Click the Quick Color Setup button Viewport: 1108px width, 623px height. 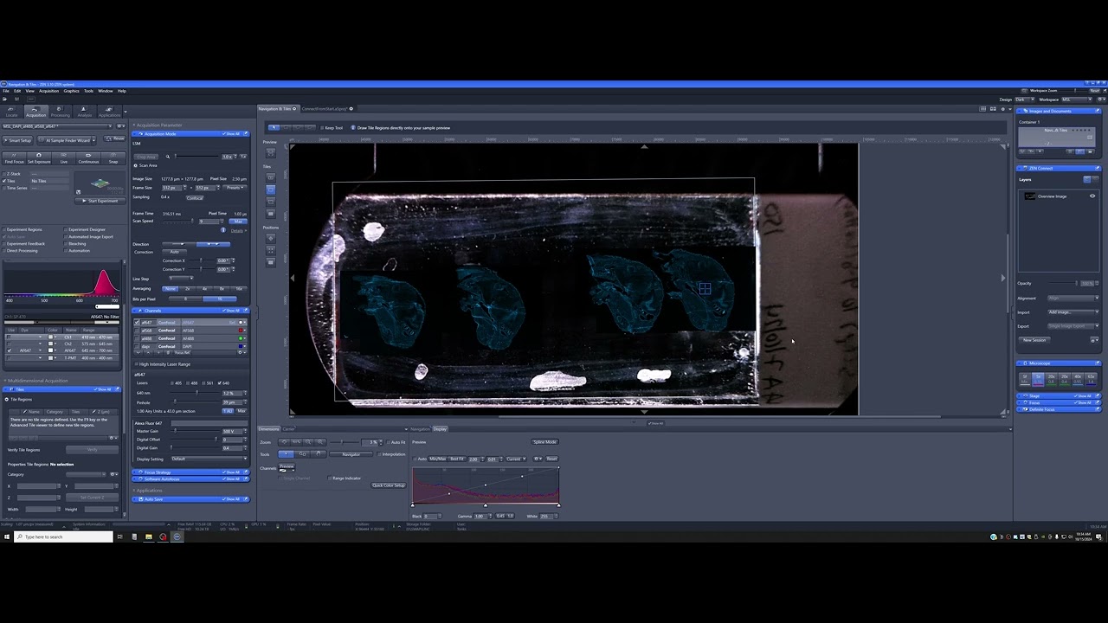point(389,485)
